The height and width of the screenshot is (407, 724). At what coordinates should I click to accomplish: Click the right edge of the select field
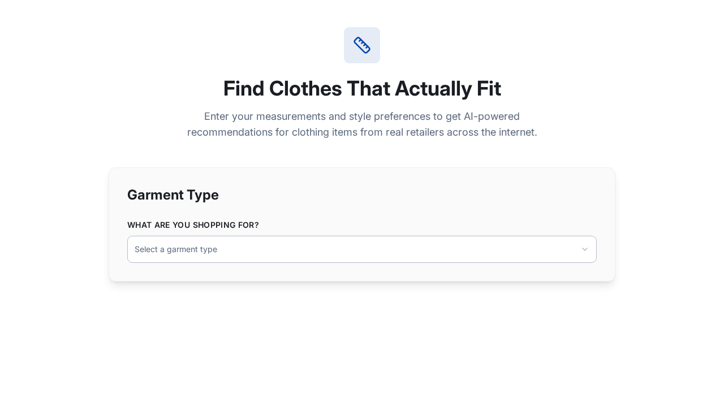click(591, 249)
